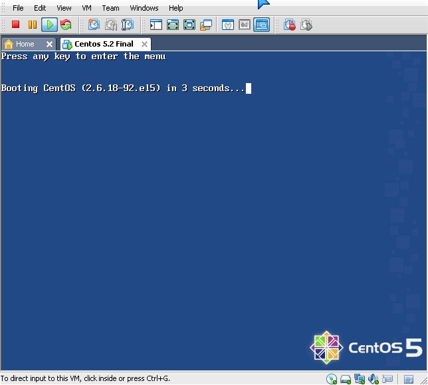428x385 pixels.
Task: Suspend the virtual machine with pause icon
Action: coord(33,25)
